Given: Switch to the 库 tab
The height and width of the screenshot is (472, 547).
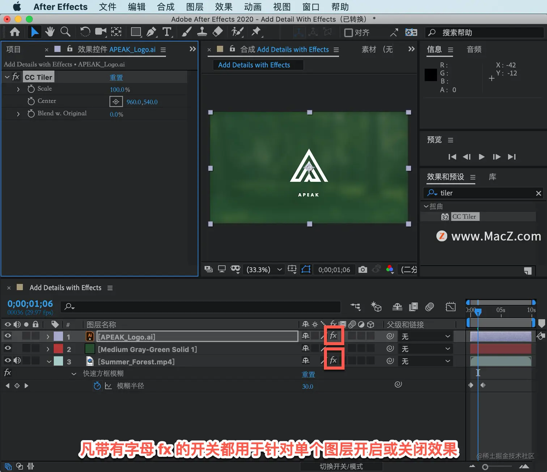Looking at the screenshot, I should [x=492, y=177].
